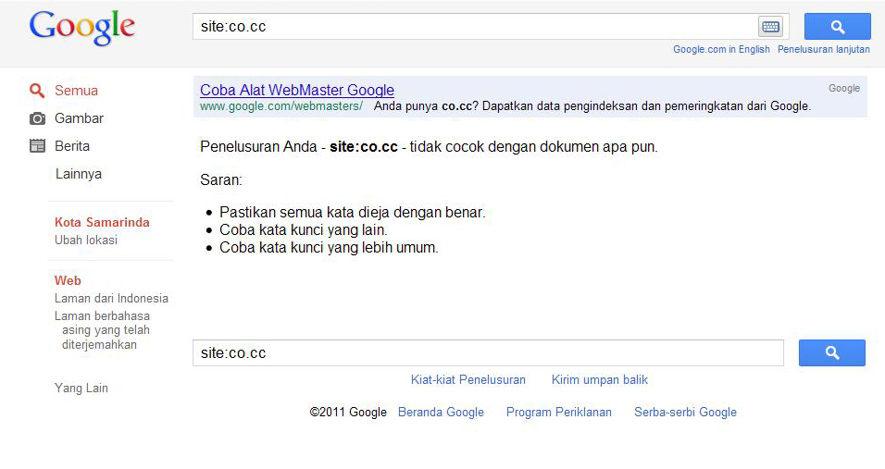
Task: Click the top blue search magnifier button
Action: 838,27
